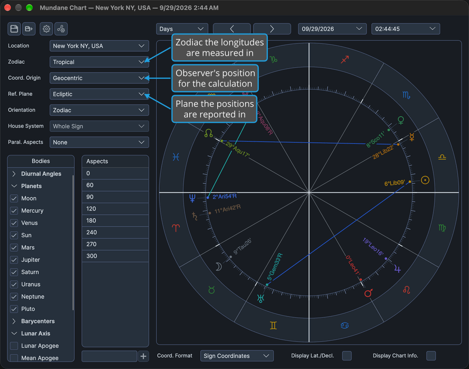Uncheck the Neptune checkbox

point(14,297)
